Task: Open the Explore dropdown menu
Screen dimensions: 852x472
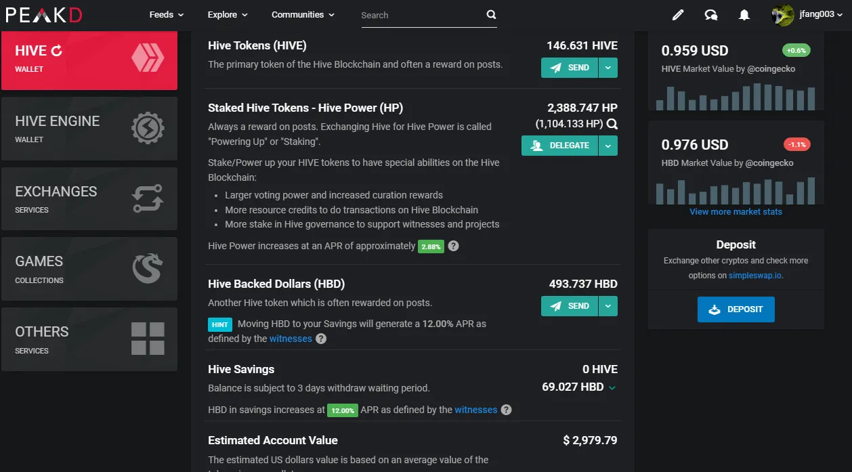Action: pyautogui.click(x=228, y=15)
